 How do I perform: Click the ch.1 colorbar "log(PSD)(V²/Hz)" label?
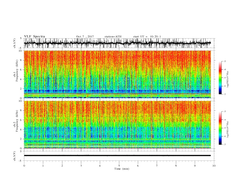(228, 79)
